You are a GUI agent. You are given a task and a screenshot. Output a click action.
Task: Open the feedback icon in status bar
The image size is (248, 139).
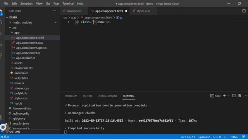point(243,137)
